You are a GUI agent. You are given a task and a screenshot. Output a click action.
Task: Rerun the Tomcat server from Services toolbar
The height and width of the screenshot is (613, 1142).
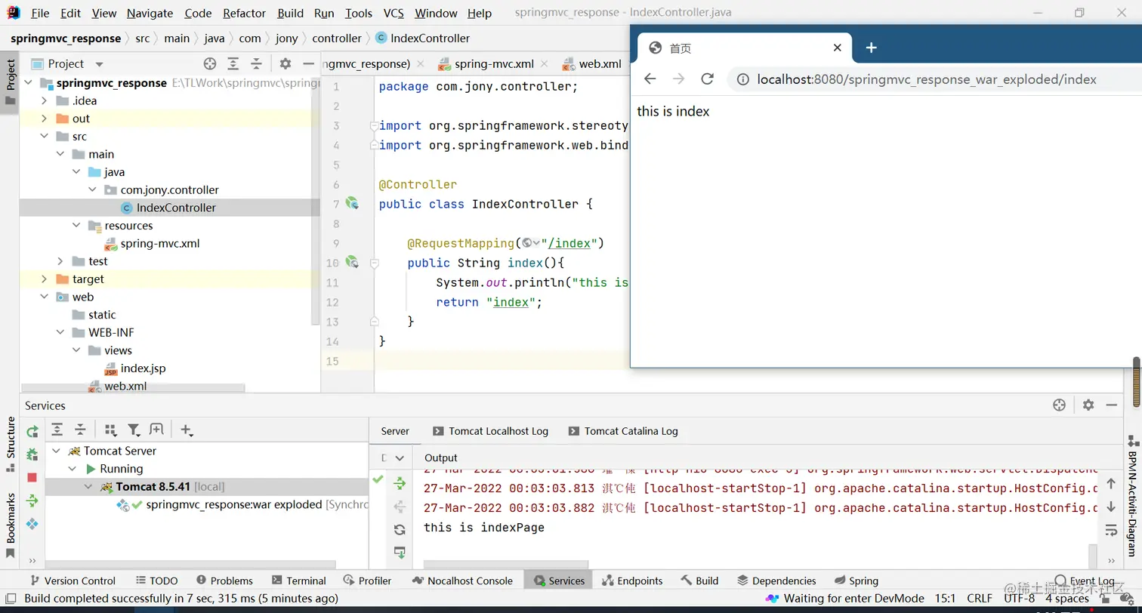[x=32, y=432]
